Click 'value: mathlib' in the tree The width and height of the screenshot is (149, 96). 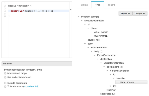click(101, 32)
